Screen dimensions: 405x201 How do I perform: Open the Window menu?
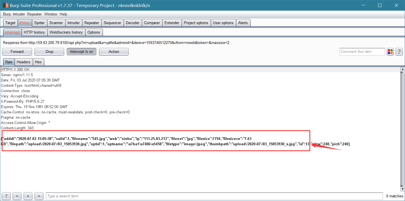51,14
